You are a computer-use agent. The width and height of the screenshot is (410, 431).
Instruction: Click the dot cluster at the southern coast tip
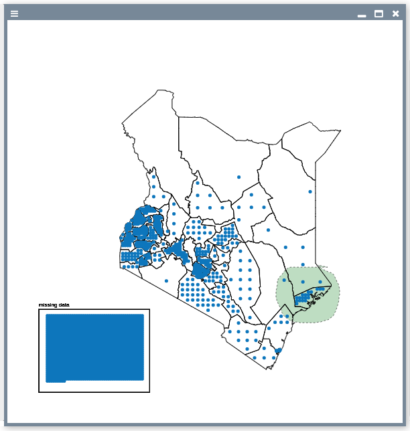[x=277, y=350]
